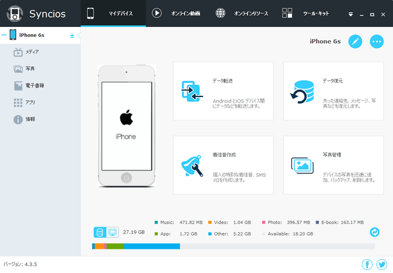Open the Facebook link

point(367,265)
